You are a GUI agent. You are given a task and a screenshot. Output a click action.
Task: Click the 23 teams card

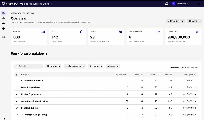coord(106,36)
